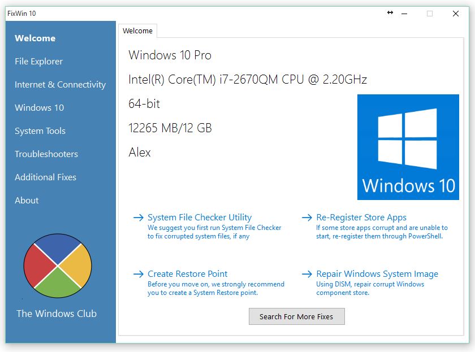Select Additional Fixes in the sidebar
This screenshot has width=475, height=352.
[x=45, y=177]
